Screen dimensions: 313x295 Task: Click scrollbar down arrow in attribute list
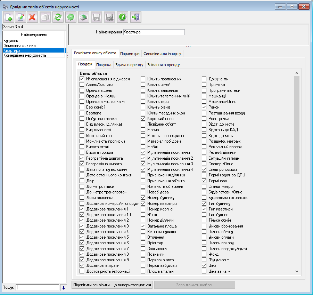[297, 271]
